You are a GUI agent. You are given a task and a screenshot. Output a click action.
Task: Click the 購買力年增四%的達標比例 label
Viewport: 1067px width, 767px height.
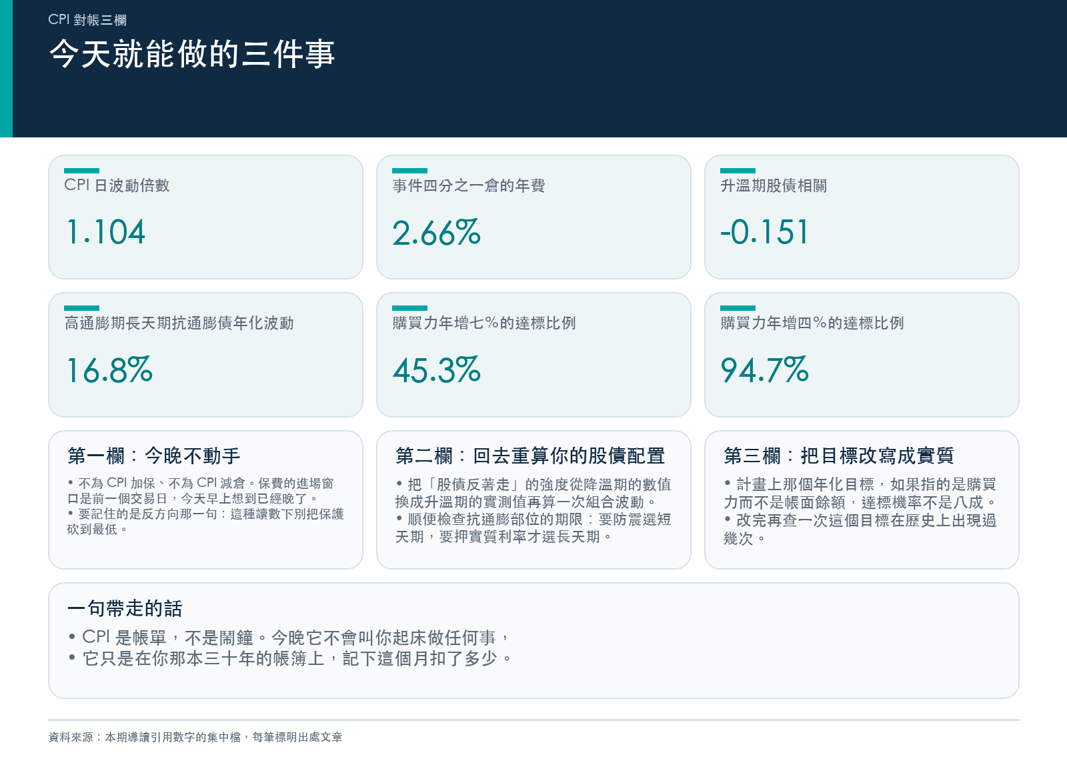(812, 323)
